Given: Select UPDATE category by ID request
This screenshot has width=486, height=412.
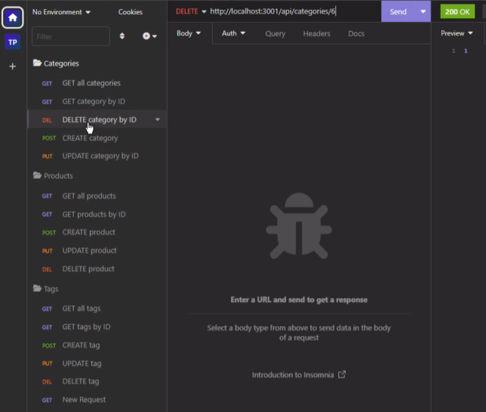Looking at the screenshot, I should pyautogui.click(x=97, y=156).
